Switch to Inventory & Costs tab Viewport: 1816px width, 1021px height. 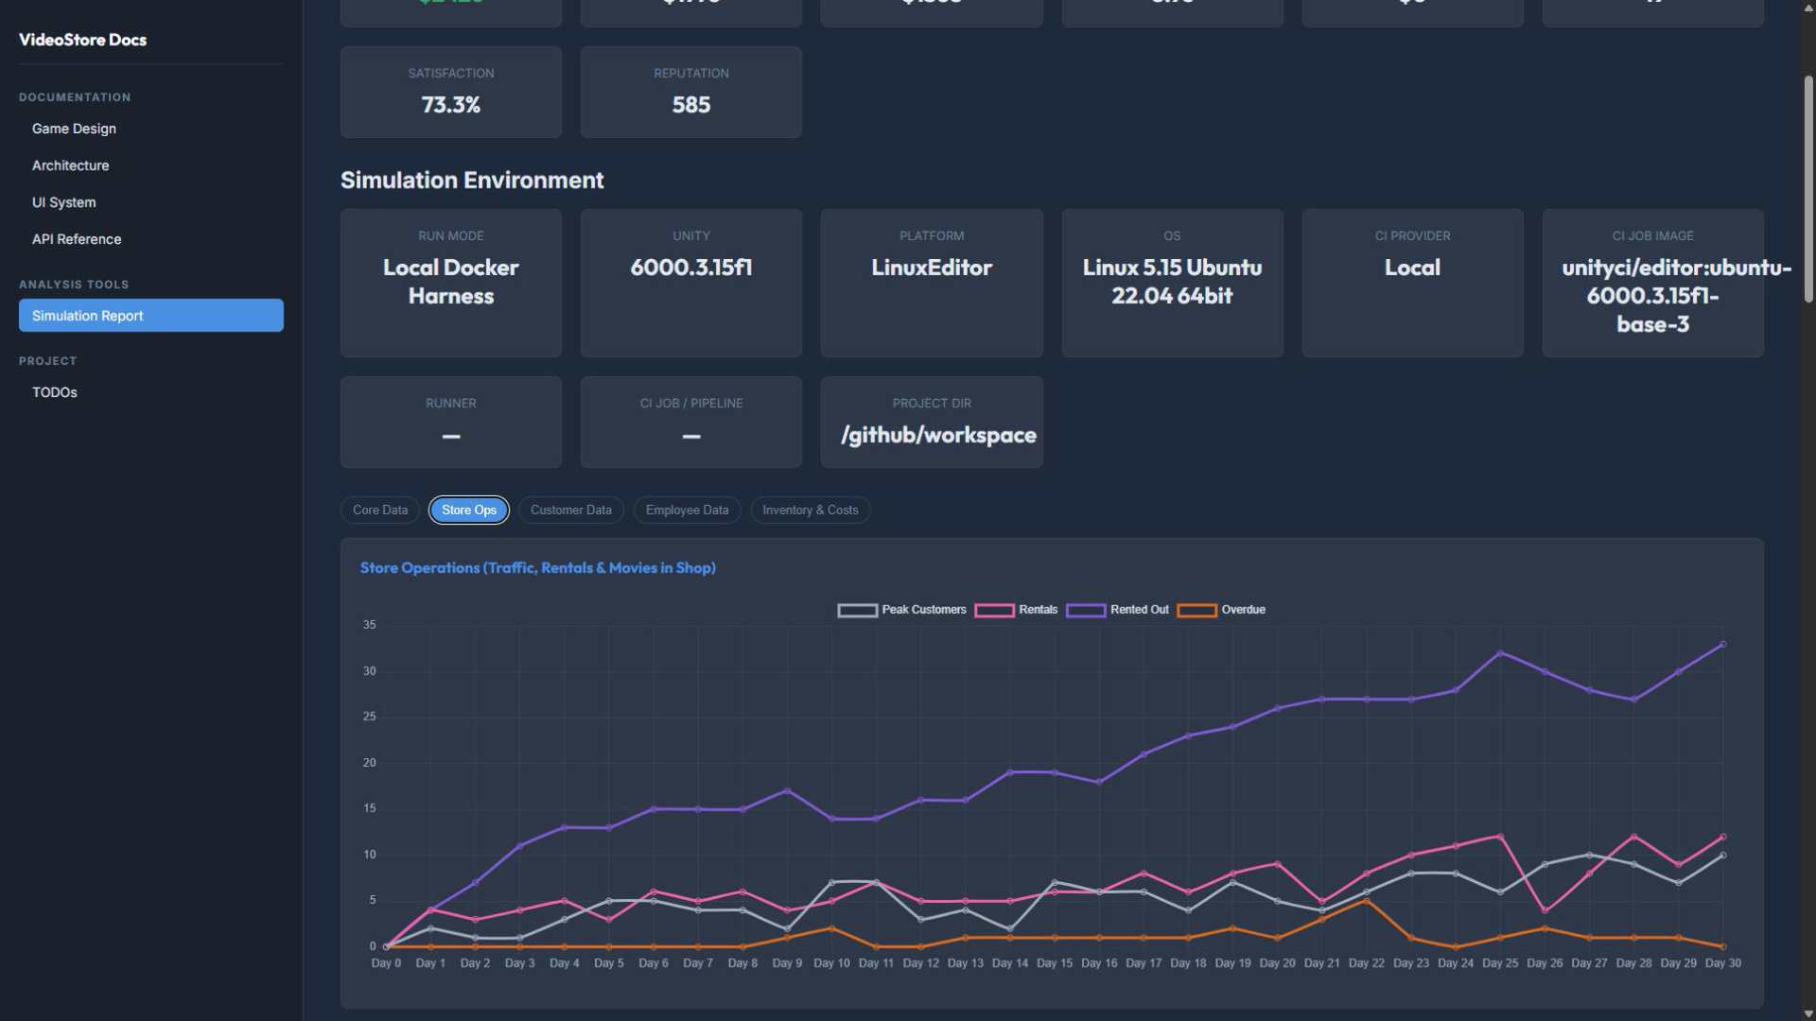811,510
